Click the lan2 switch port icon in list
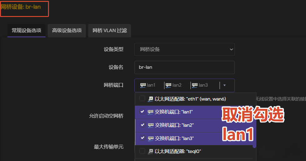This screenshot has width=306, height=161. (x=151, y=126)
